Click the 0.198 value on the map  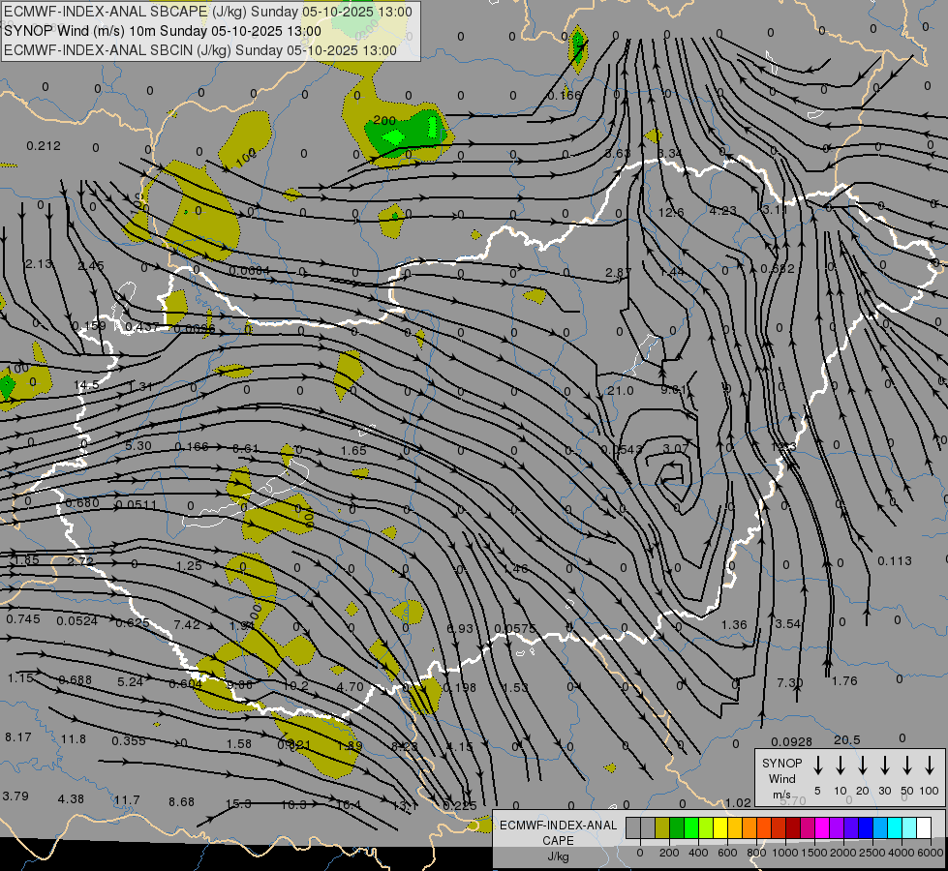click(x=460, y=688)
